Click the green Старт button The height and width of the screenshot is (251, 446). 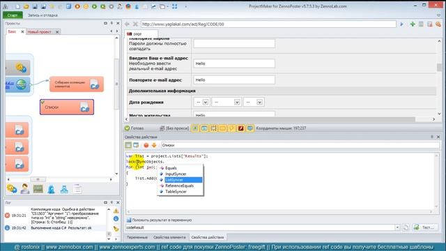[x=13, y=15]
